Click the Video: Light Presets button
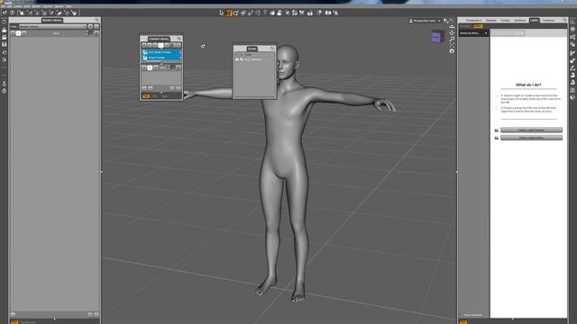Viewport: 577px width, 324px height. (531, 130)
